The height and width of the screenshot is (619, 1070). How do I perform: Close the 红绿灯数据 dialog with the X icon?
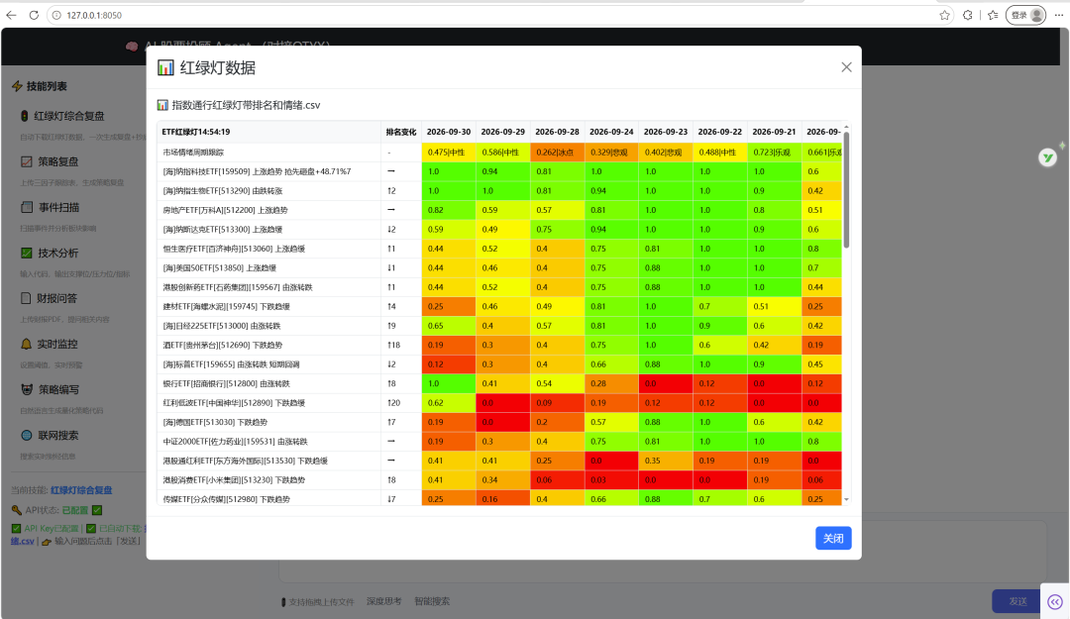click(846, 67)
